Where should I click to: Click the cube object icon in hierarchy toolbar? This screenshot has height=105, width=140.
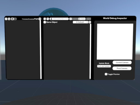coord(12,19)
